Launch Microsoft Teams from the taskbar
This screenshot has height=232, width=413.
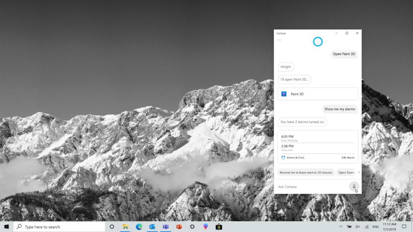point(165,227)
